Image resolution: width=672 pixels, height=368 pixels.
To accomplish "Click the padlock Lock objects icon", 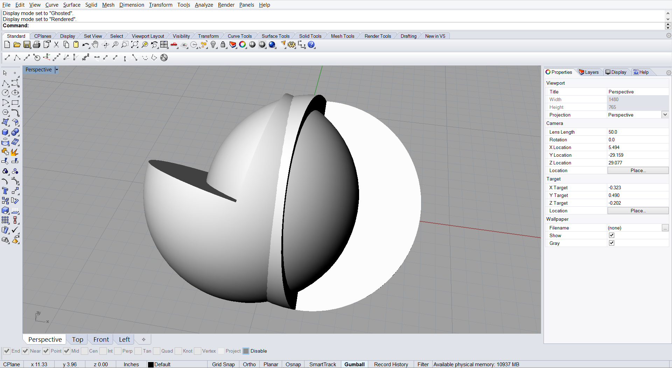I will [223, 44].
